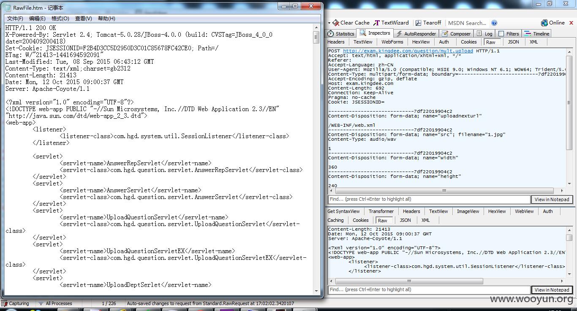
Task: Open response Caching tab
Action: coord(335,220)
